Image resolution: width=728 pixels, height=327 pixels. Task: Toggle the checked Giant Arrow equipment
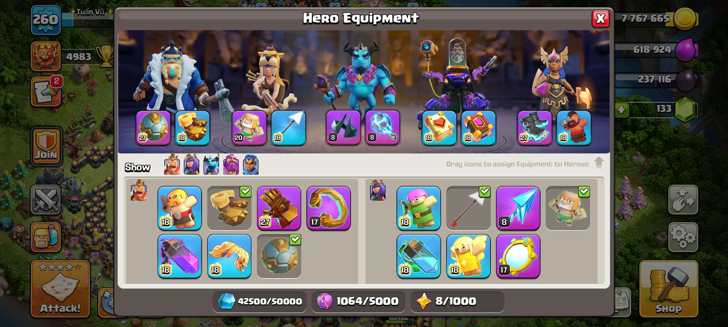pyautogui.click(x=468, y=208)
